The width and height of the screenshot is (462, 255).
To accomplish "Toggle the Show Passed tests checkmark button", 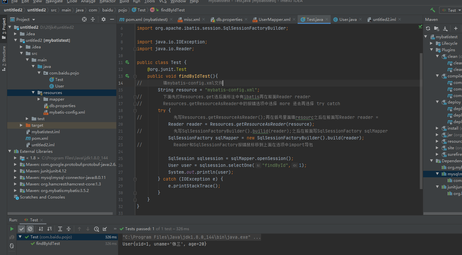I will (x=22, y=229).
